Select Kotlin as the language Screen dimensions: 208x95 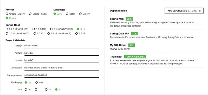70,14
